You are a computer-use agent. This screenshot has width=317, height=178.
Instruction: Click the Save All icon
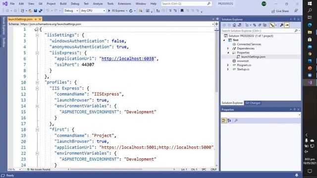tap(41, 11)
